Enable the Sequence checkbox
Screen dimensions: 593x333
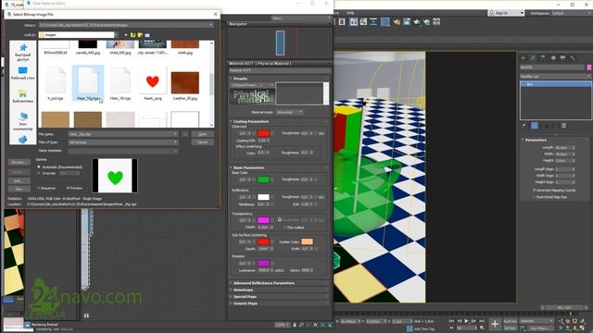click(39, 188)
